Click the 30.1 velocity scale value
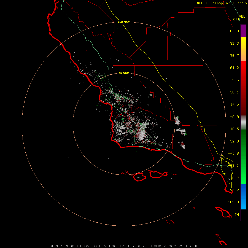The height and width of the screenshot is (248, 248). (234, 92)
